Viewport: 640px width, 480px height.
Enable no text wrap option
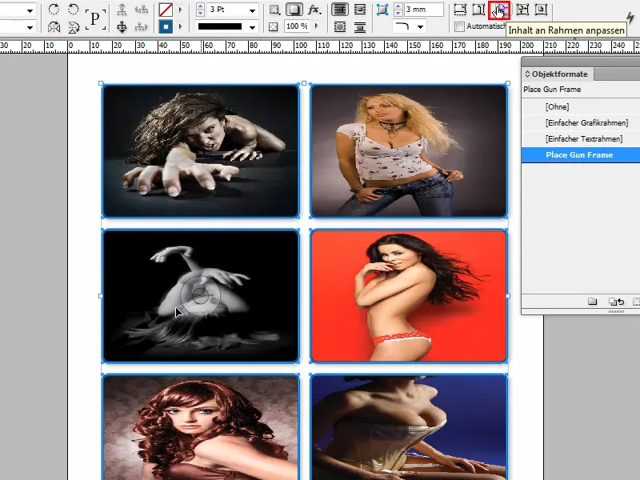tap(339, 10)
